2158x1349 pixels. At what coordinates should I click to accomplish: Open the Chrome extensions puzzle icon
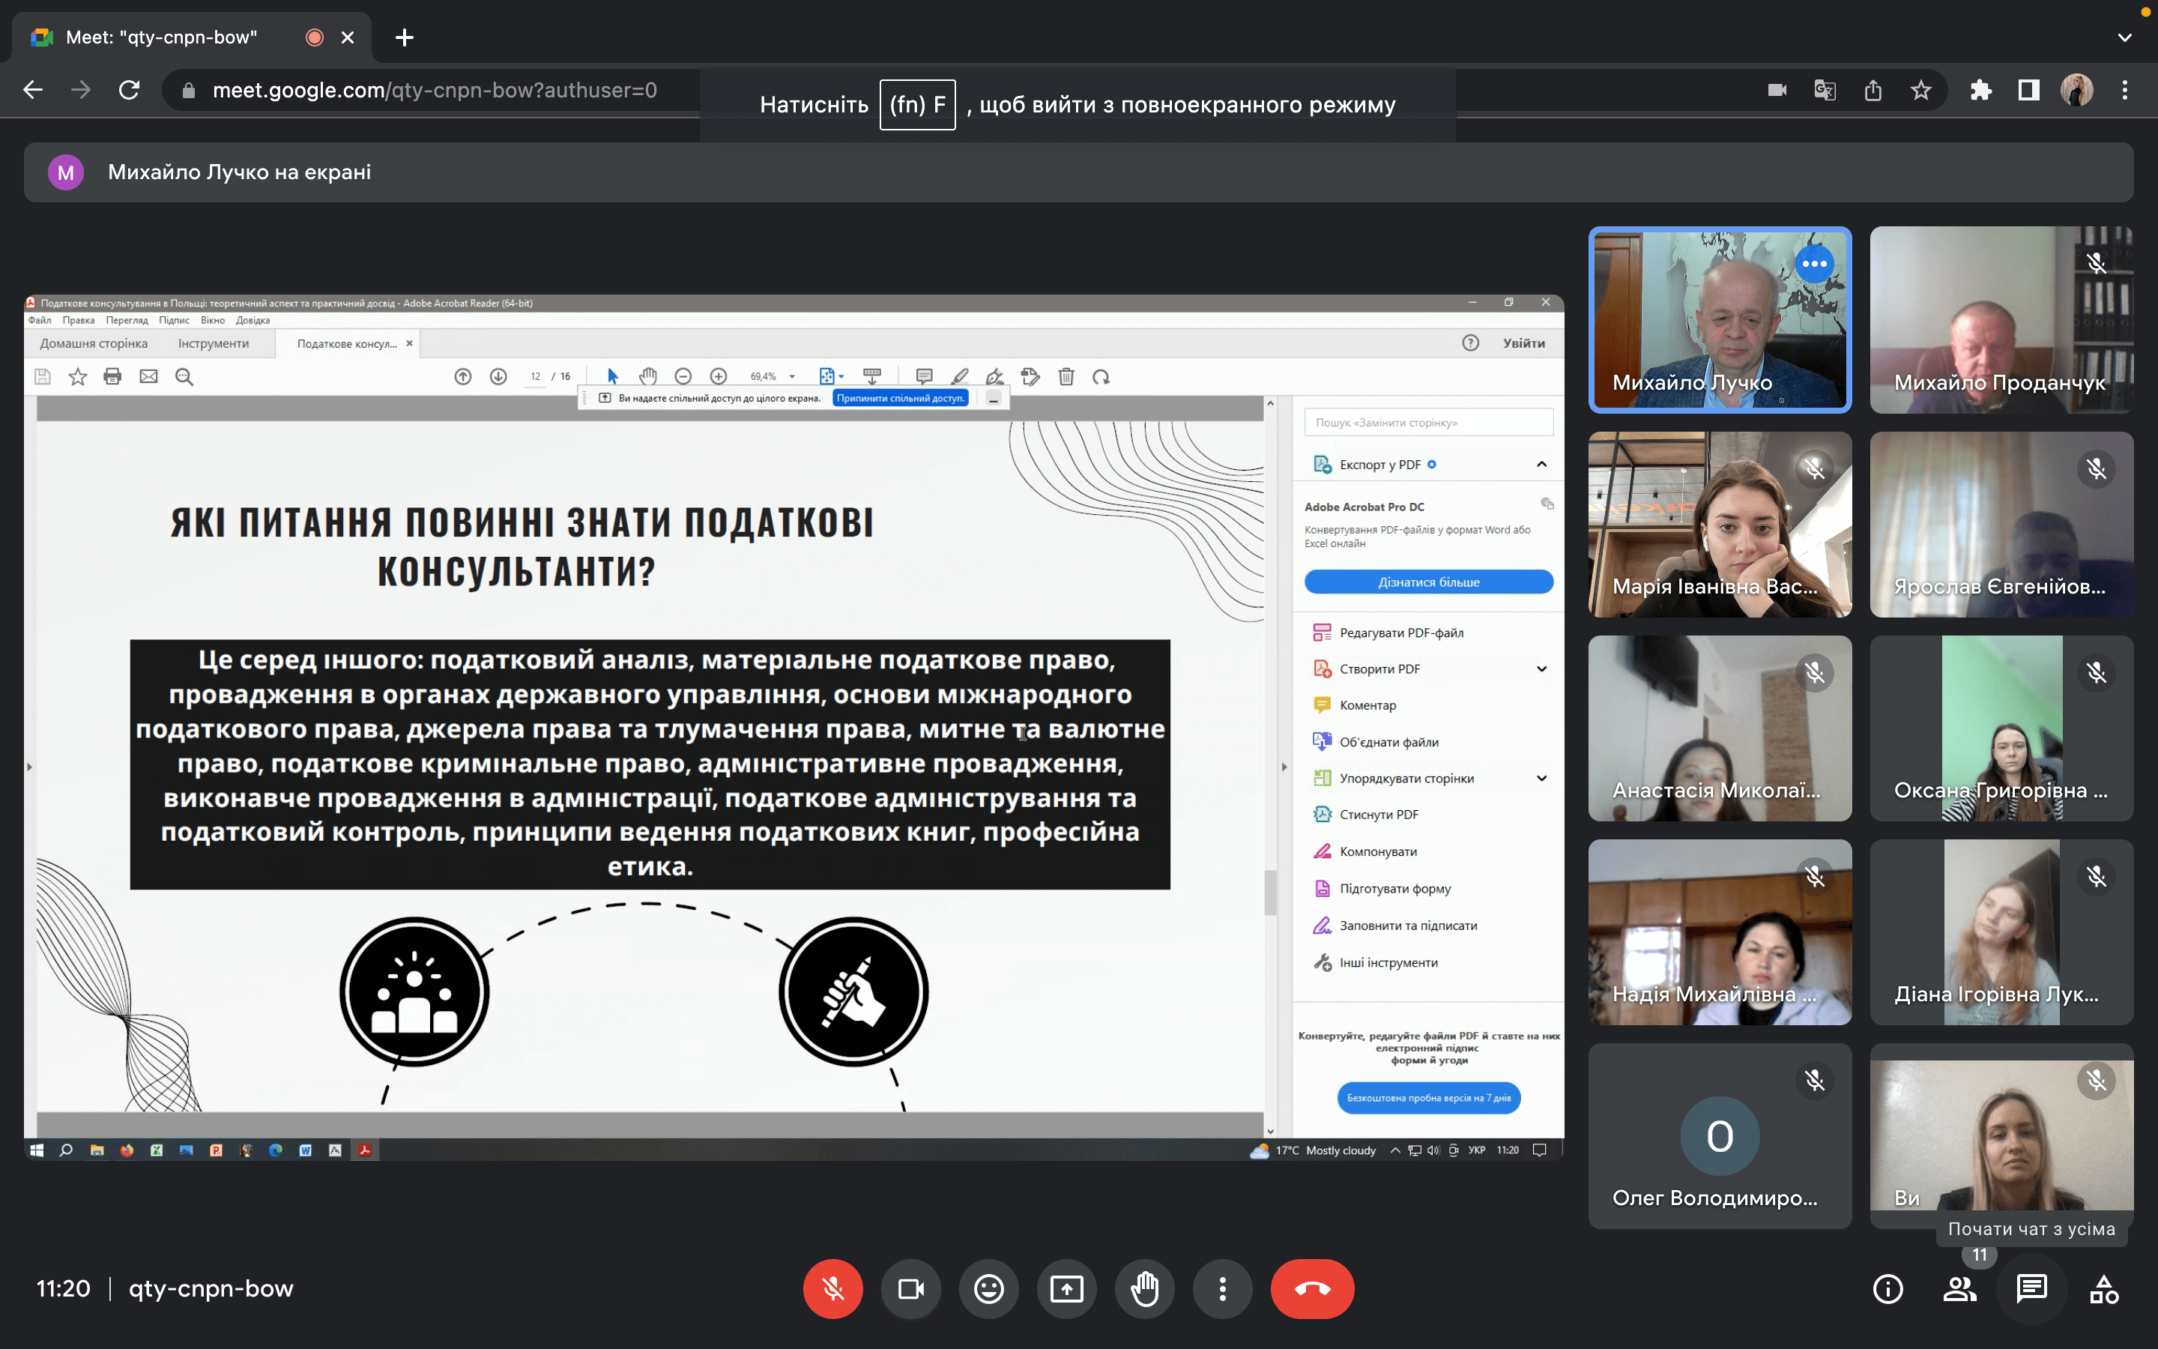click(x=1980, y=90)
